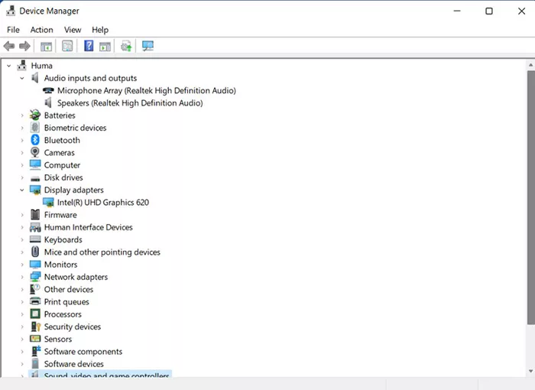Toggle the show/hide console tree icon

(x=46, y=46)
